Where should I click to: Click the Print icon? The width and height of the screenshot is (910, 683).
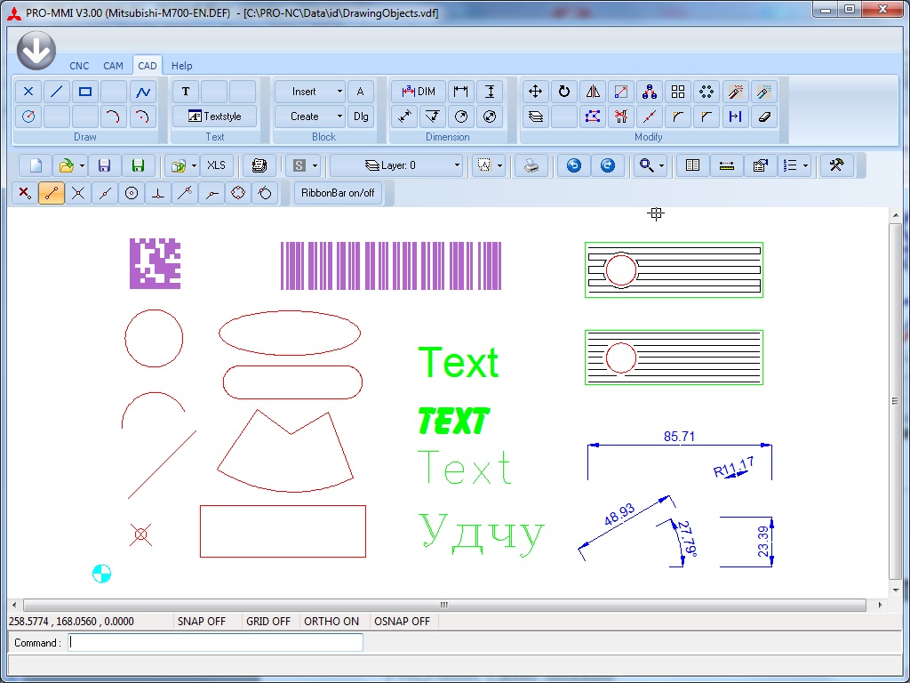coord(531,165)
